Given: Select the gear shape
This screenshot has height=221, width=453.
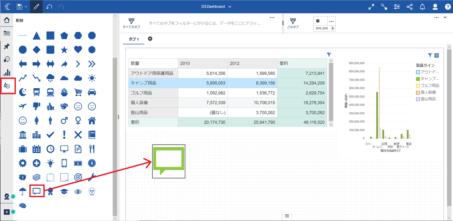Looking at the screenshot, I should 23,163.
